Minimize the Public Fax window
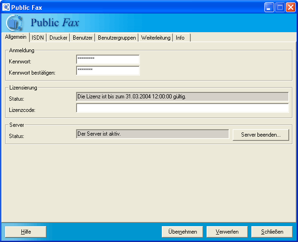The image size is (298, 242). (x=269, y=7)
